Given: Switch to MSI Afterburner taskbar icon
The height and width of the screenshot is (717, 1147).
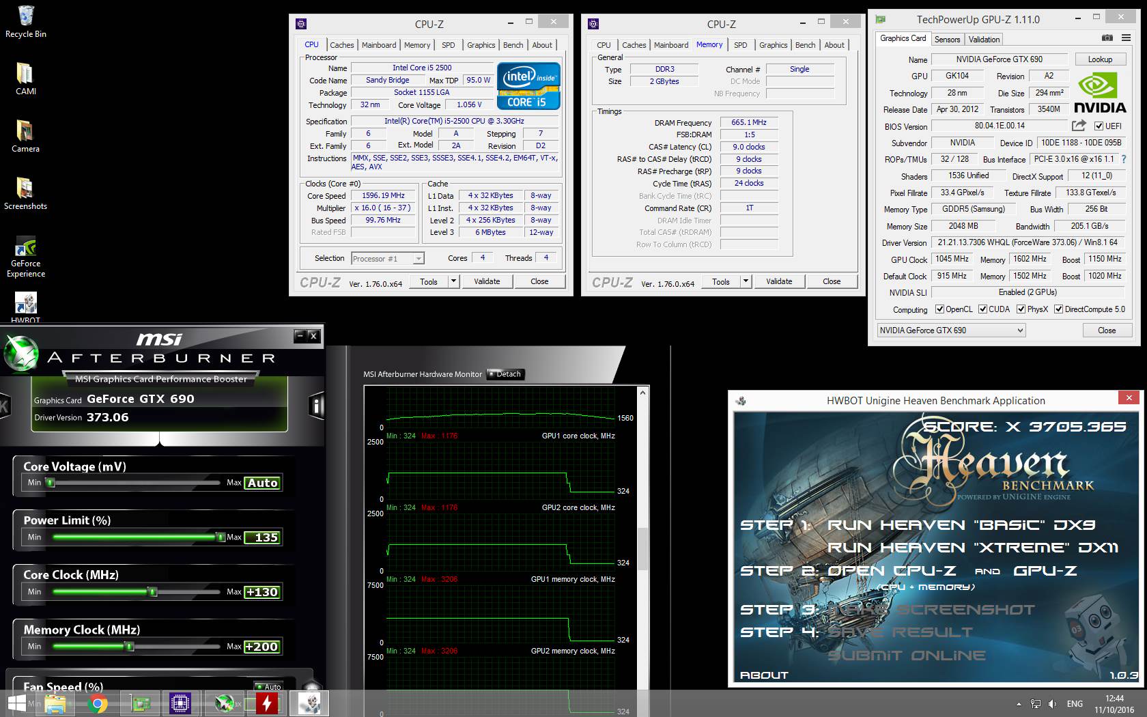Looking at the screenshot, I should pos(225,703).
